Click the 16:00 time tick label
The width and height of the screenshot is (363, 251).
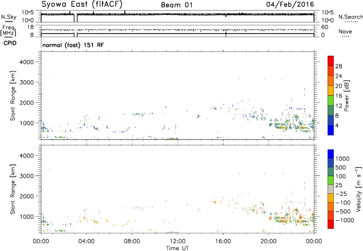pyautogui.click(x=223, y=241)
